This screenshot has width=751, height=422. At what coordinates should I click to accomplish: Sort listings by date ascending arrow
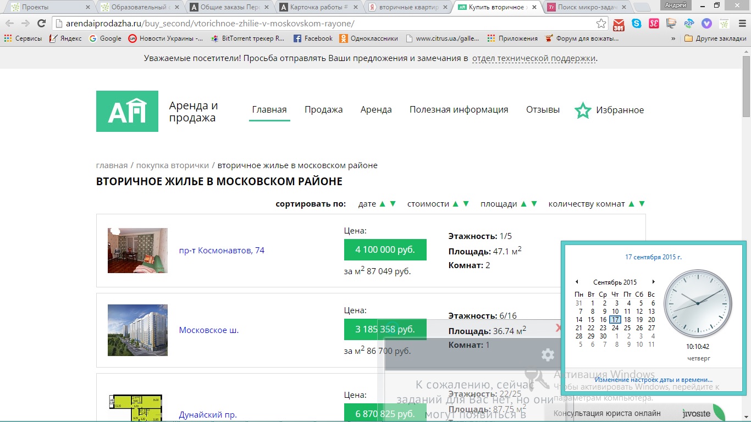click(x=383, y=204)
